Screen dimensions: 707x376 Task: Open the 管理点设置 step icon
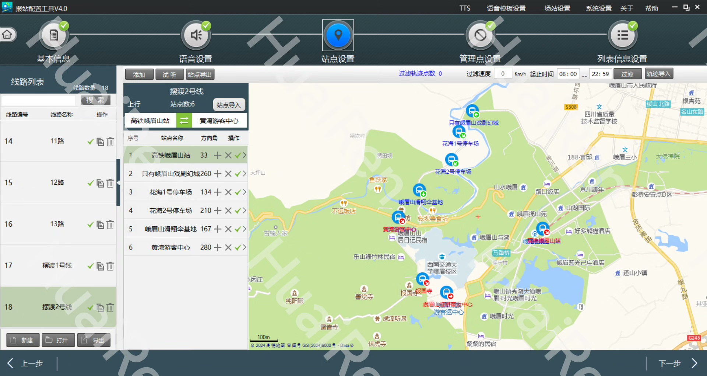480,35
